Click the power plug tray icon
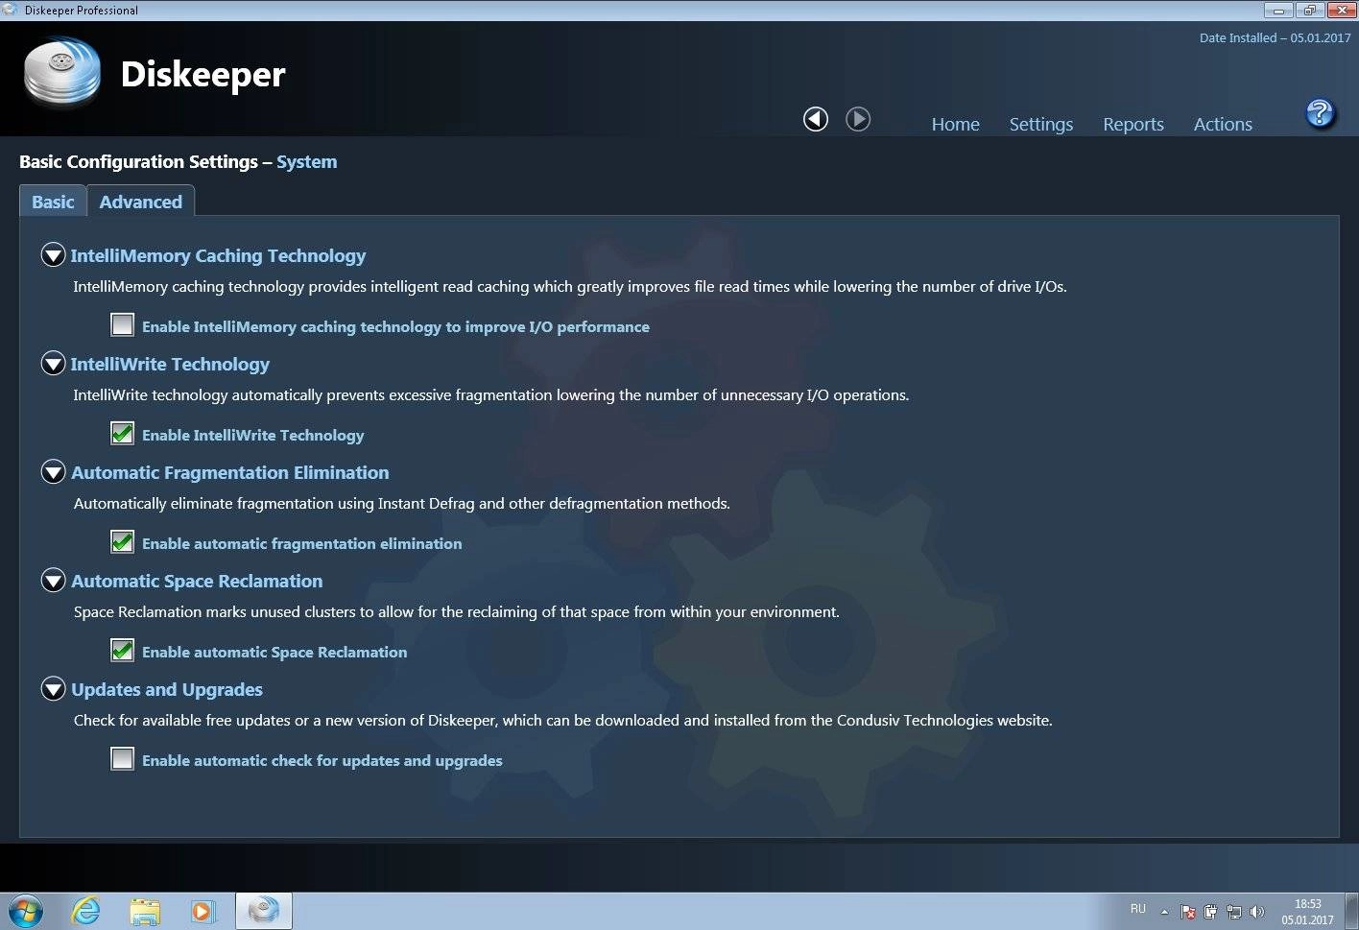This screenshot has width=1359, height=930. (1211, 912)
